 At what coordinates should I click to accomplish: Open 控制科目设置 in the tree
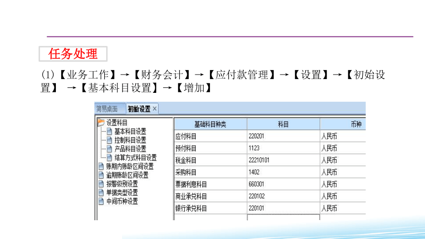pyautogui.click(x=130, y=140)
